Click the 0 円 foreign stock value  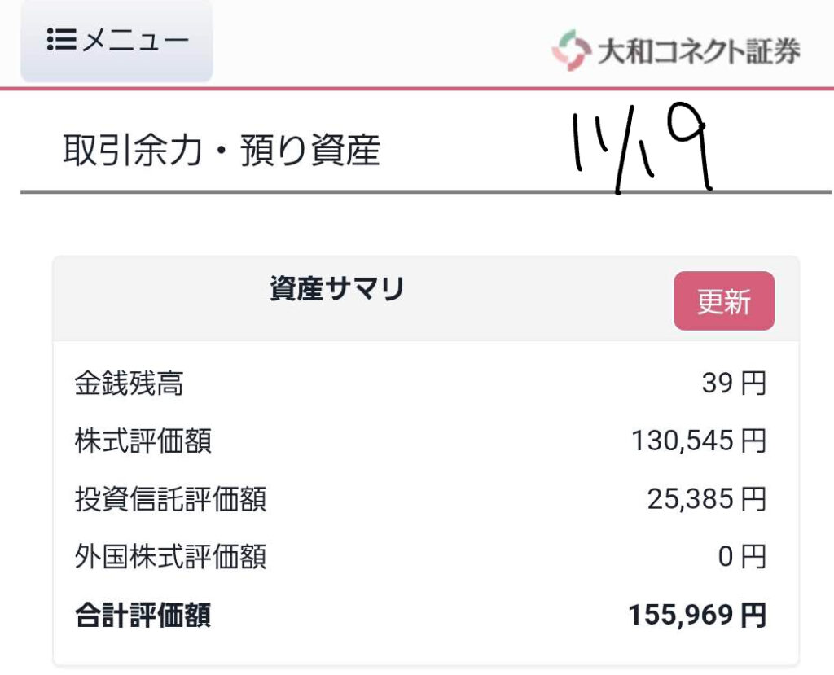click(742, 558)
